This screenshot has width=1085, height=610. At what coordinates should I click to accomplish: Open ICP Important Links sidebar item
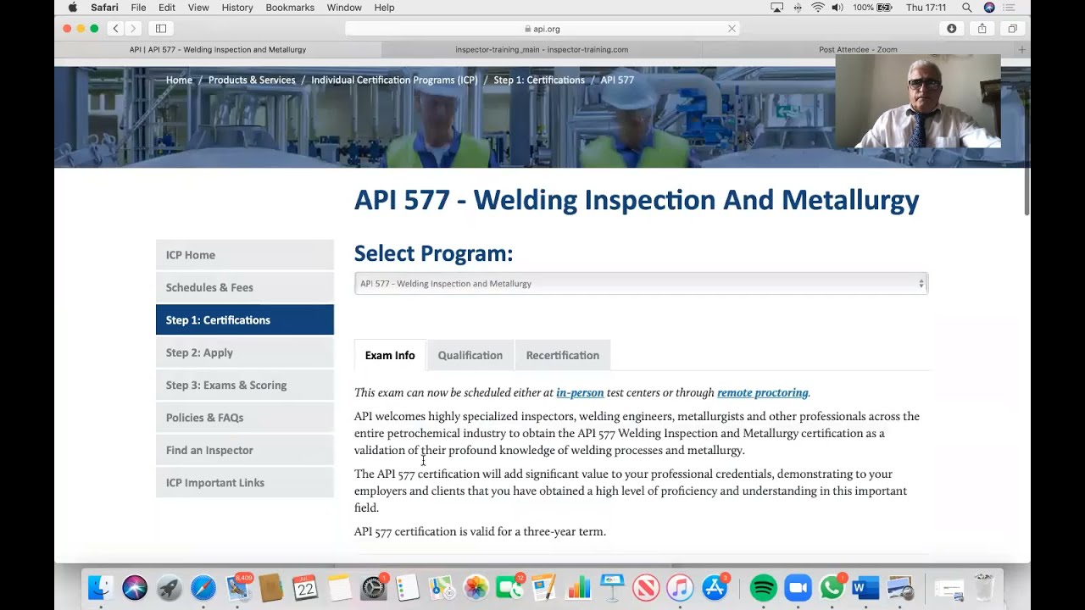coord(245,483)
